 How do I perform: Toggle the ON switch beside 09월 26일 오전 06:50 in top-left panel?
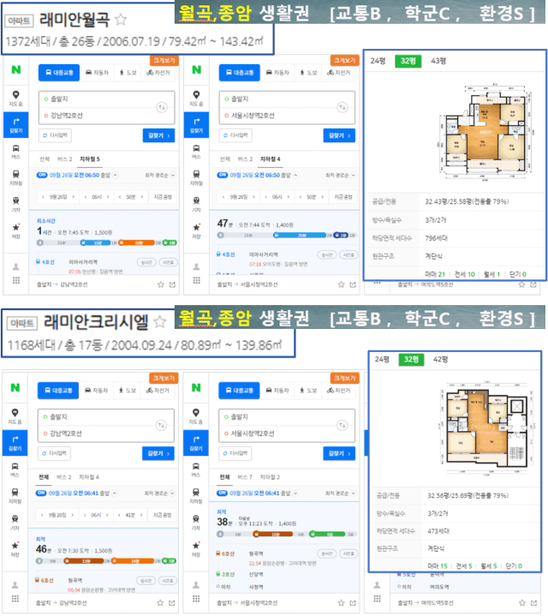42,175
